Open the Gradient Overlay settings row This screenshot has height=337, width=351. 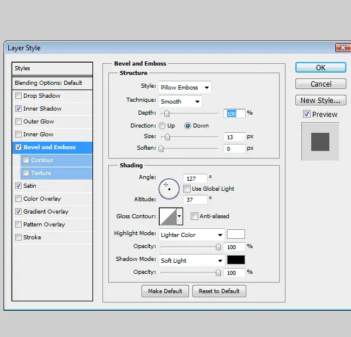point(52,212)
